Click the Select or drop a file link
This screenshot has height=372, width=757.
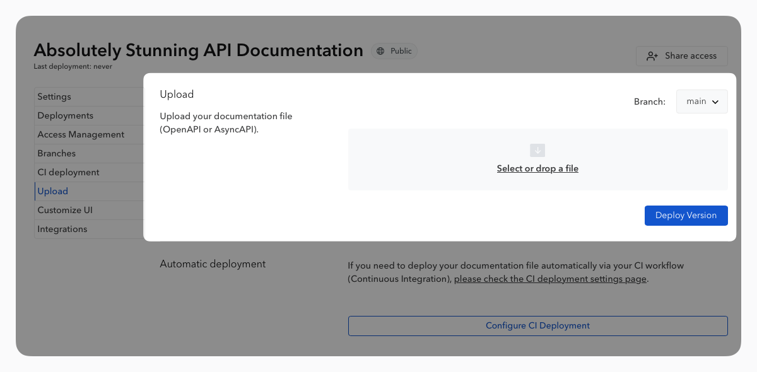(x=537, y=168)
